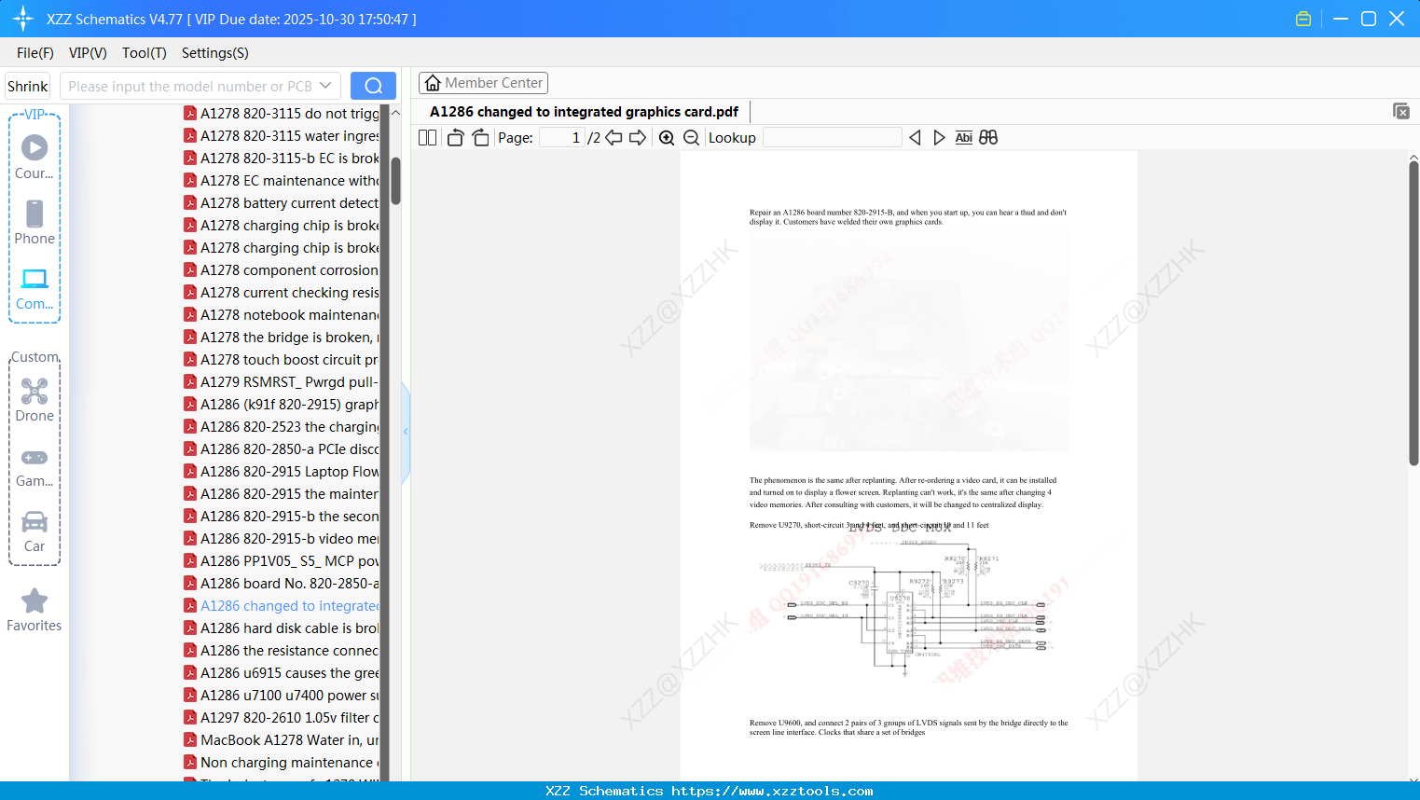Click the XZZ Schematics logo icon

[23, 19]
